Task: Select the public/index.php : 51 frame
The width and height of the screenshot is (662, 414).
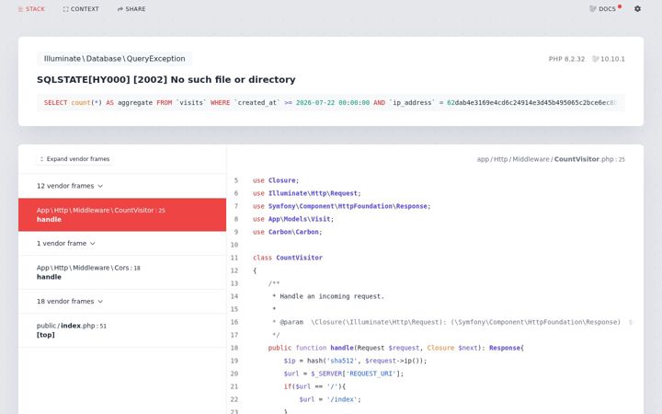Action: (x=122, y=330)
